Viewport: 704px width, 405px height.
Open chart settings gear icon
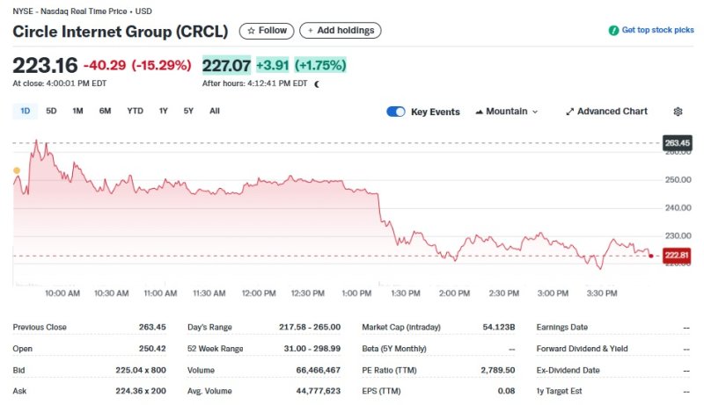[678, 112]
